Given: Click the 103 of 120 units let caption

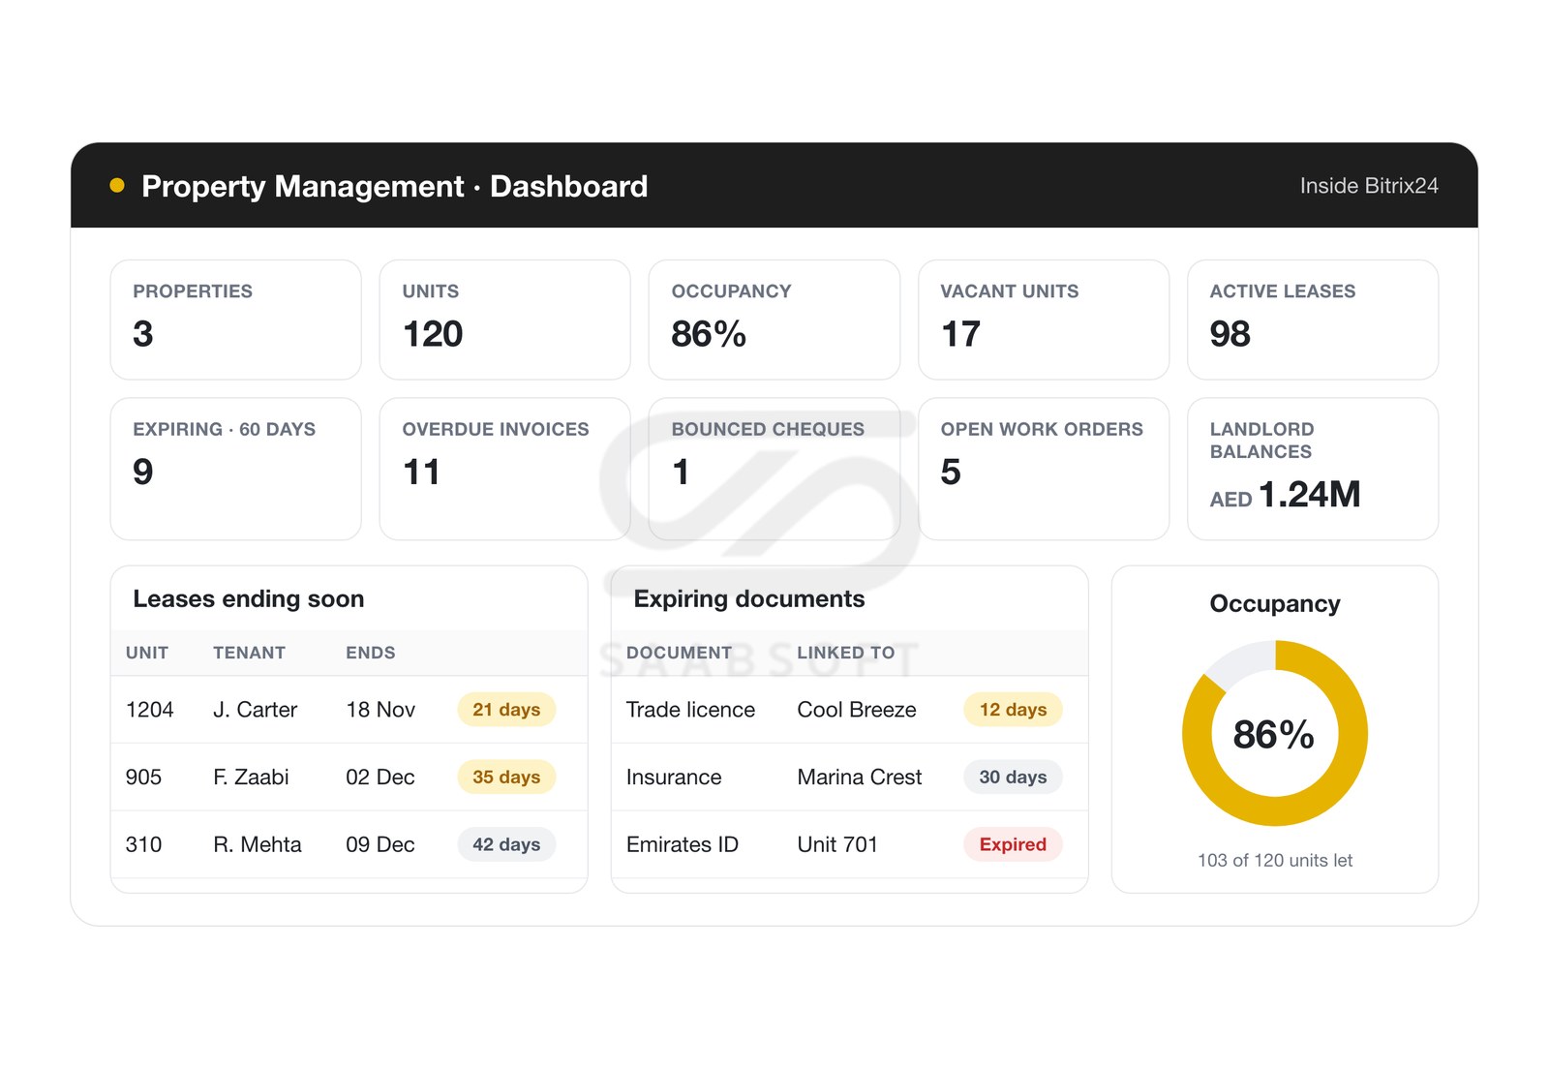Looking at the screenshot, I should (1274, 861).
